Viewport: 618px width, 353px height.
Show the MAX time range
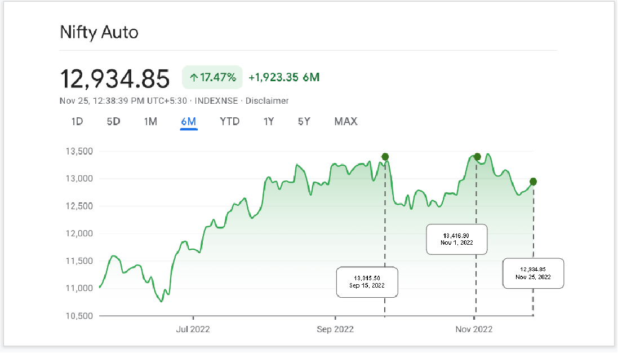tap(345, 121)
